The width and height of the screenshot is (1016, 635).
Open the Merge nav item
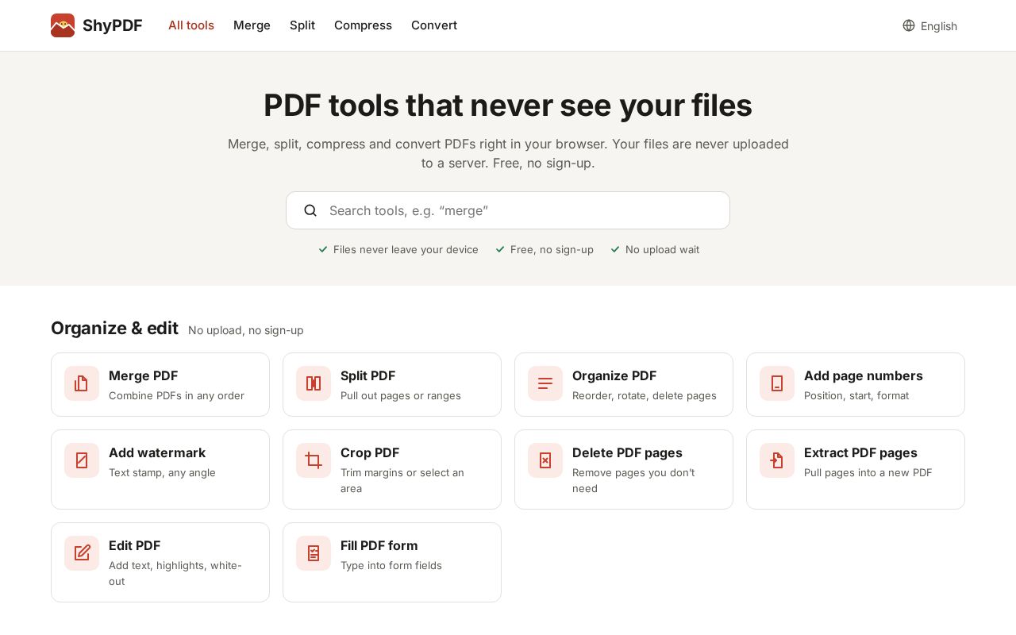[252, 25]
